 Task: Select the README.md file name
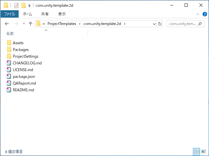tap(23, 90)
